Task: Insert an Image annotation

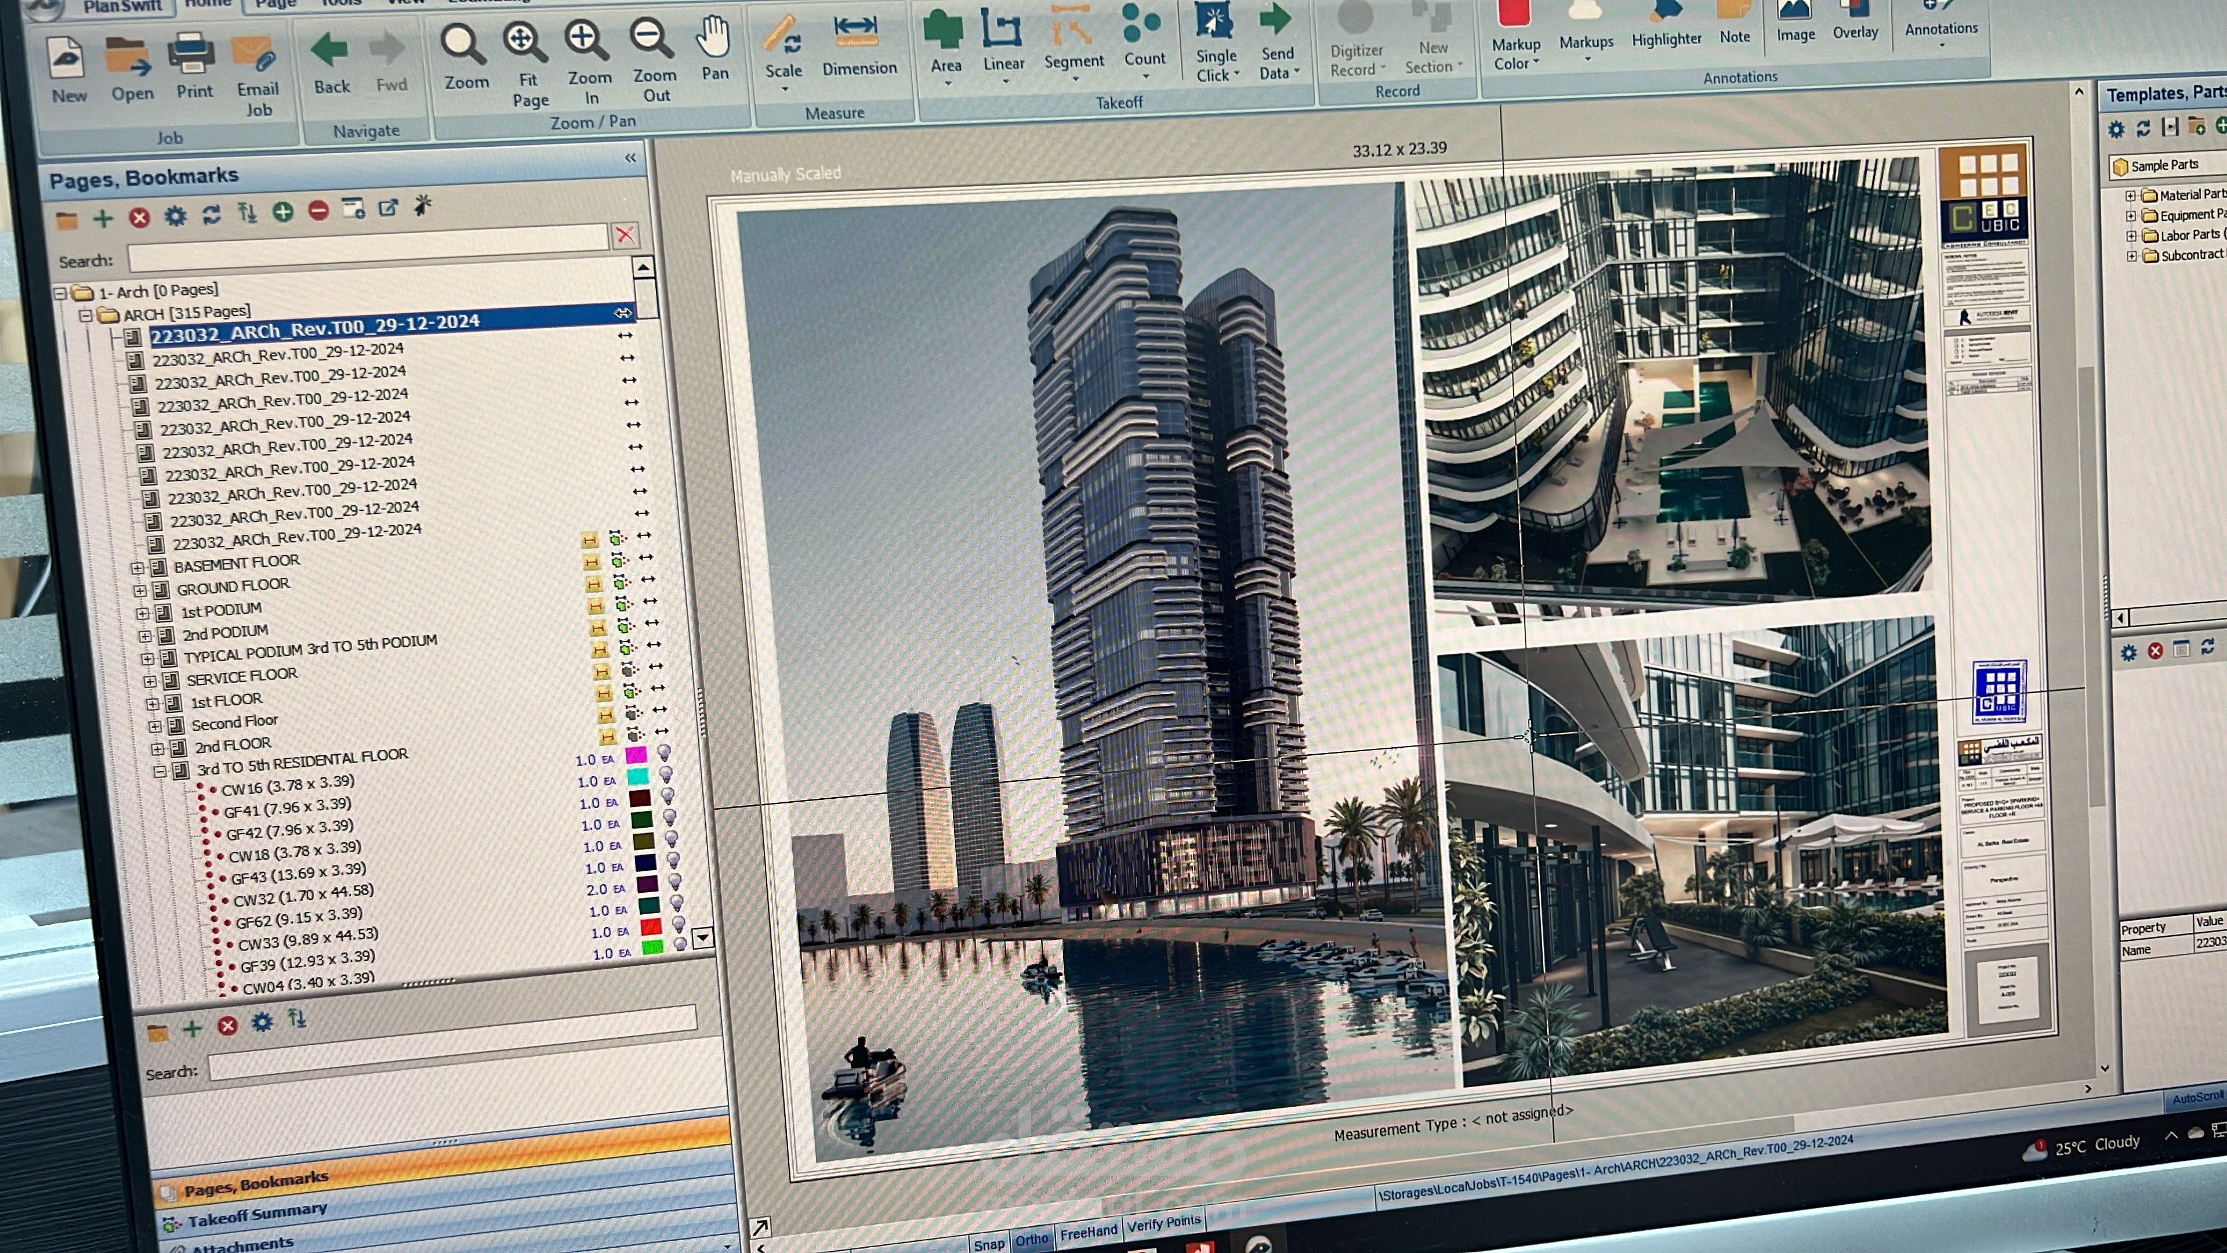Action: pyautogui.click(x=1795, y=21)
